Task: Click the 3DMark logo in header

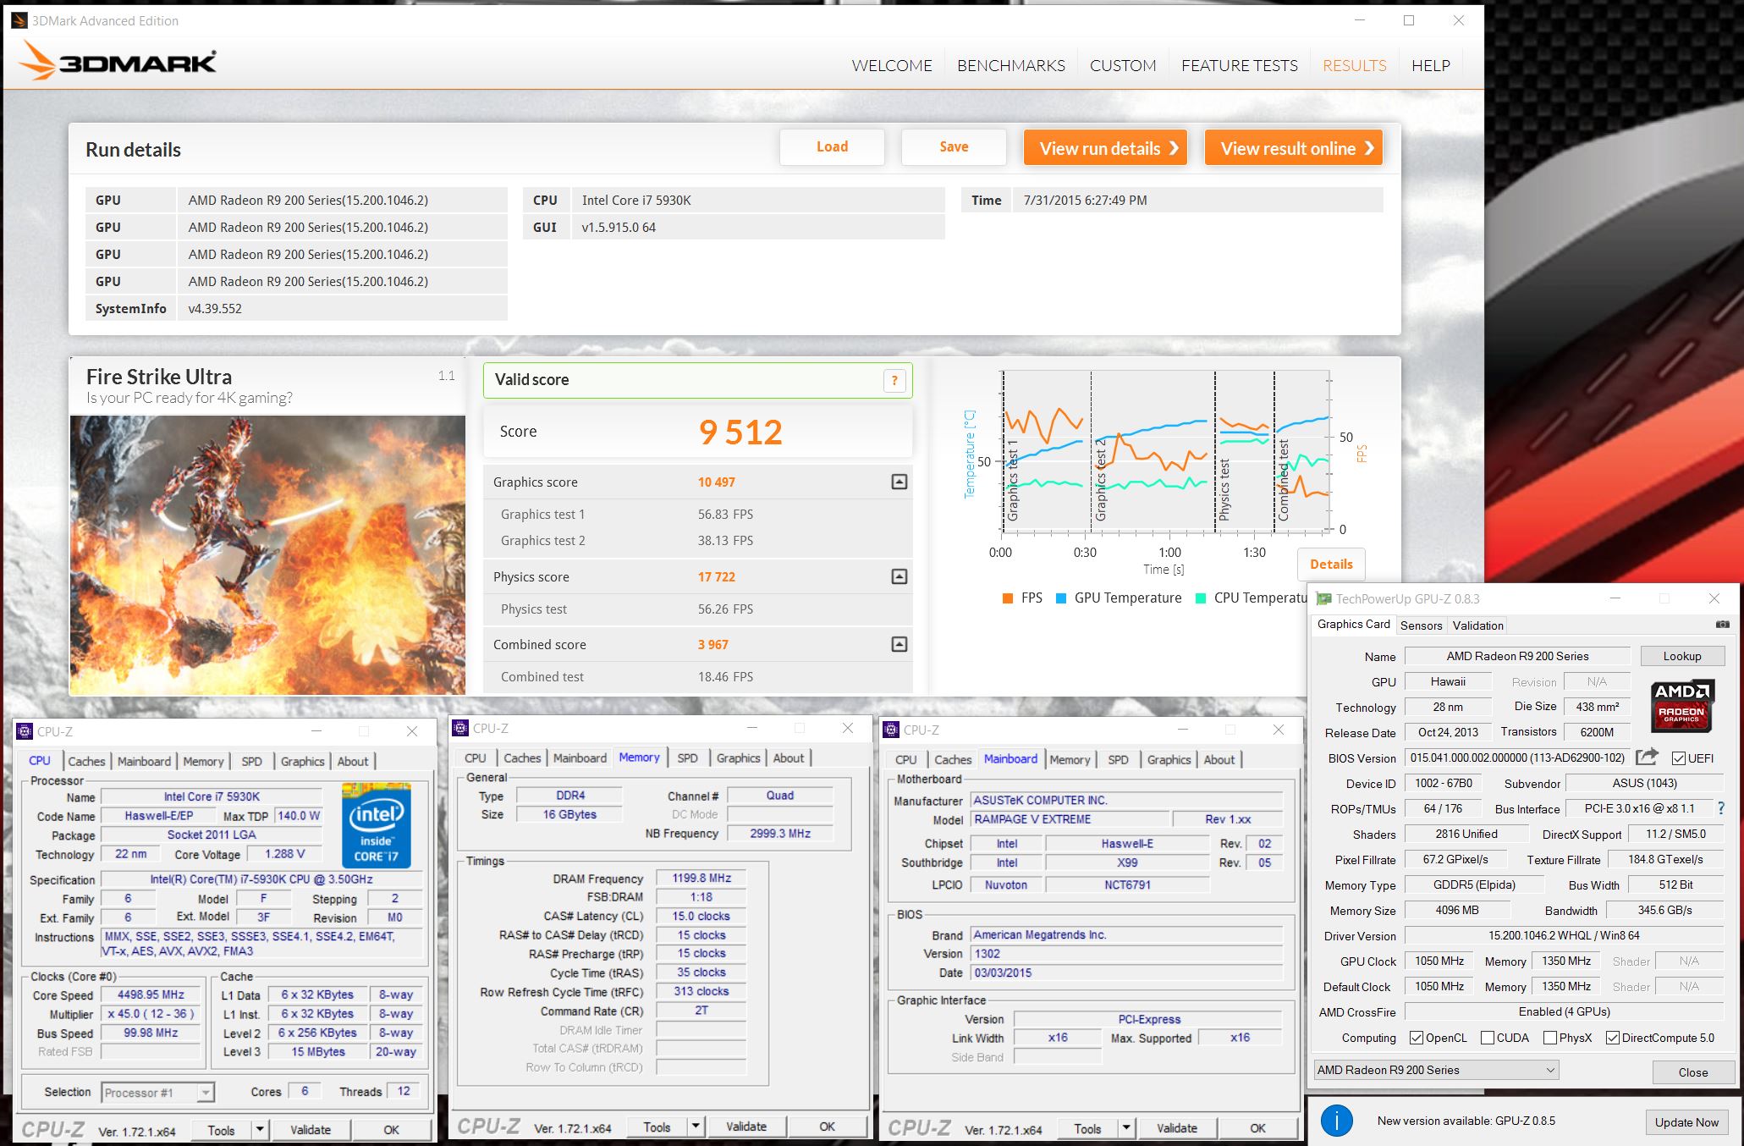Action: tap(118, 61)
